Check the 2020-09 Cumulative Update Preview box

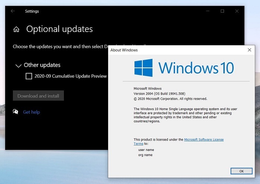29,76
